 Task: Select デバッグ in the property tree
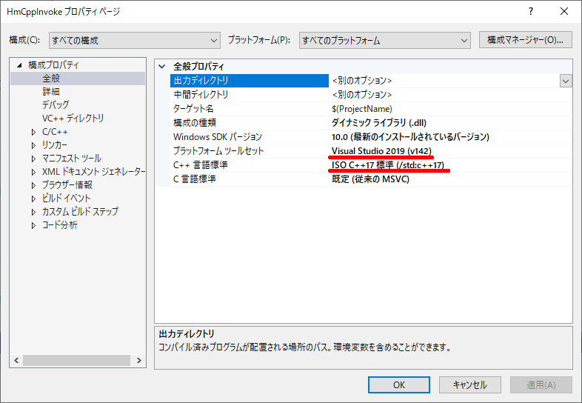pos(56,105)
